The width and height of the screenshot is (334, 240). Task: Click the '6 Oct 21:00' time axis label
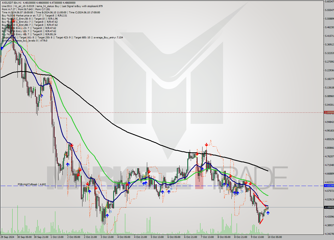coord(191,237)
